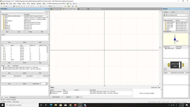Screen dimensions: 190x107
Task: Open the Add Footprint dropdown arrow
Action: [x=63, y=97]
